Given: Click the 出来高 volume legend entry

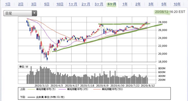Looking at the screenshot, I should (46, 97).
